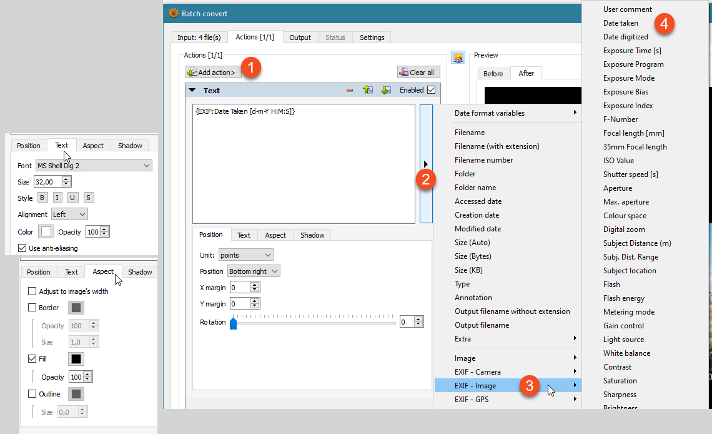Image resolution: width=712 pixels, height=434 pixels.
Task: Apply bold style with B button
Action: (42, 198)
